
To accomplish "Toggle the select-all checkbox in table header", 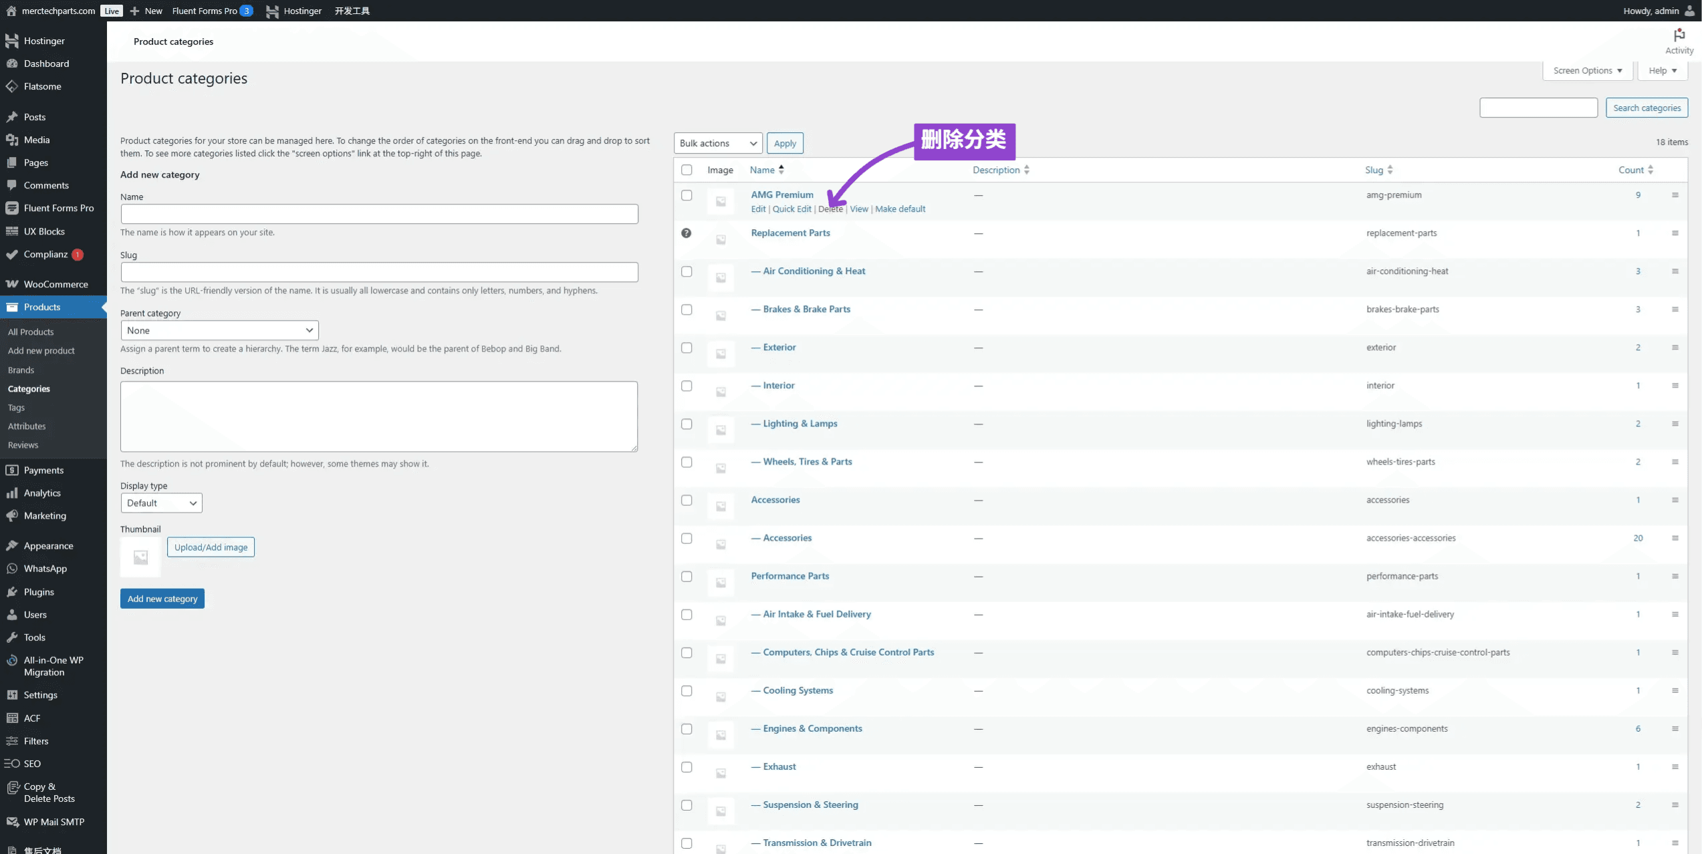I will click(687, 170).
